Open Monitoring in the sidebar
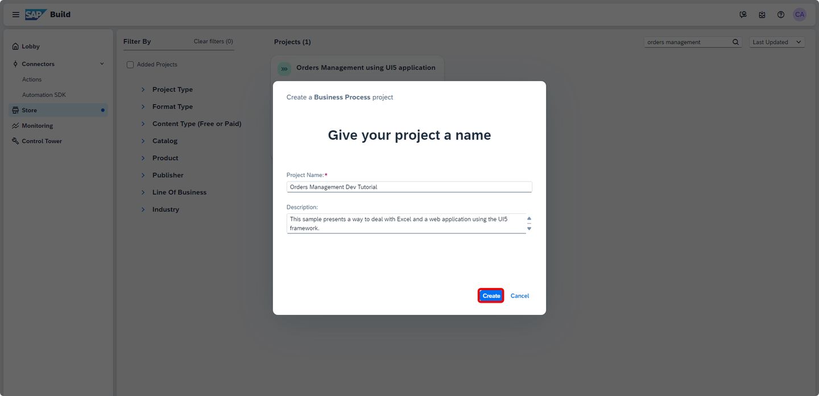 pos(37,126)
